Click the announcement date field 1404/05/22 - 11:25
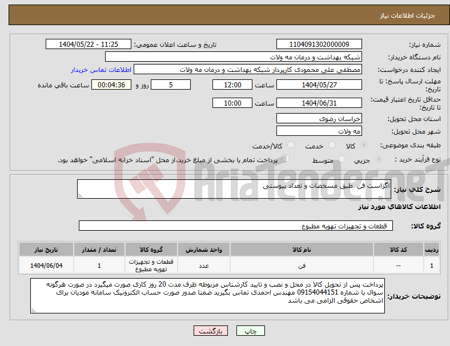Image resolution: width=450 pixels, height=346 pixels. [89, 44]
